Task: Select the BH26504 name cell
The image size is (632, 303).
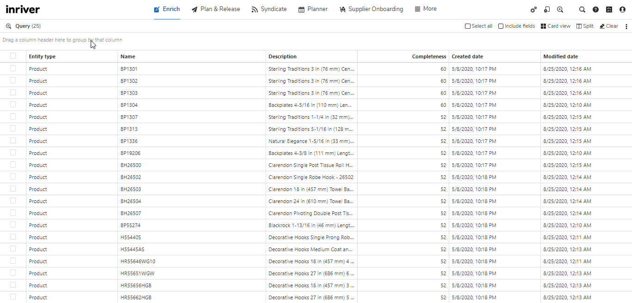Action: 192,201
